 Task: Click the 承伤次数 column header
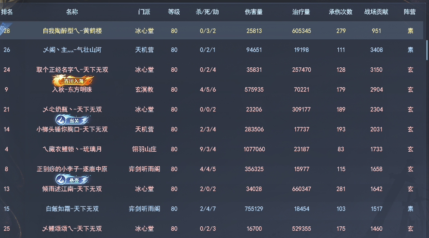340,12
